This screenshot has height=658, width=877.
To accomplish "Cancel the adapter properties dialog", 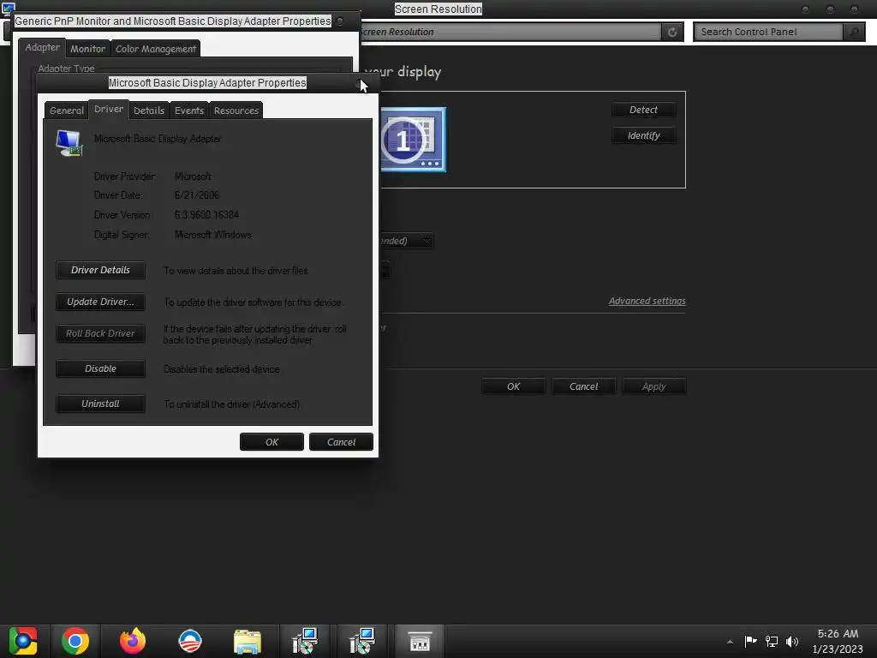I will click(341, 442).
